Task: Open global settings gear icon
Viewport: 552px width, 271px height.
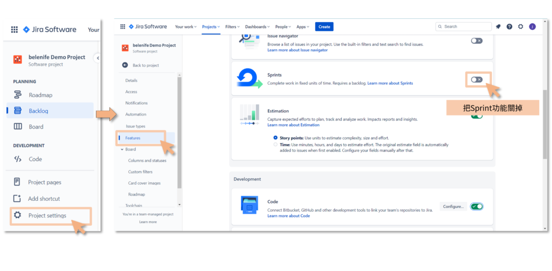Action: coord(521,26)
